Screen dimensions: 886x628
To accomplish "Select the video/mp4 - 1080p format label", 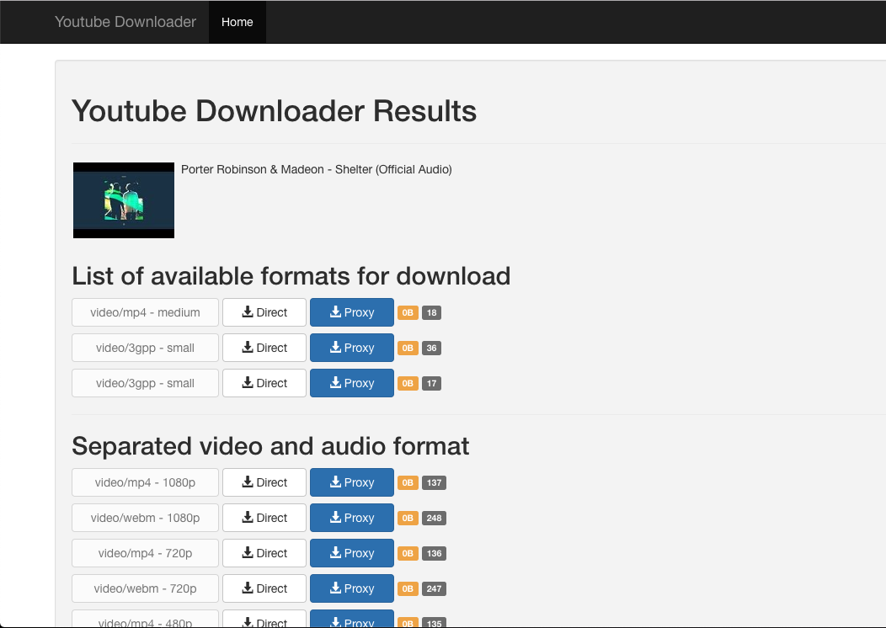I will tap(145, 482).
